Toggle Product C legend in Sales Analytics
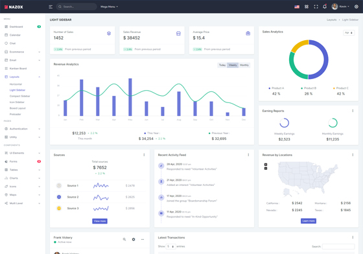The height and width of the screenshot is (254, 363). [x=340, y=88]
